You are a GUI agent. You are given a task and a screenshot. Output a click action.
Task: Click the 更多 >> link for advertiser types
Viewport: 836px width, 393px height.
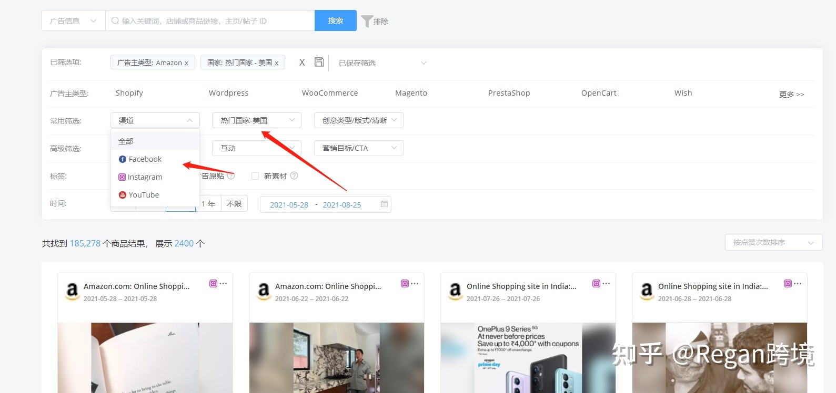click(x=791, y=95)
